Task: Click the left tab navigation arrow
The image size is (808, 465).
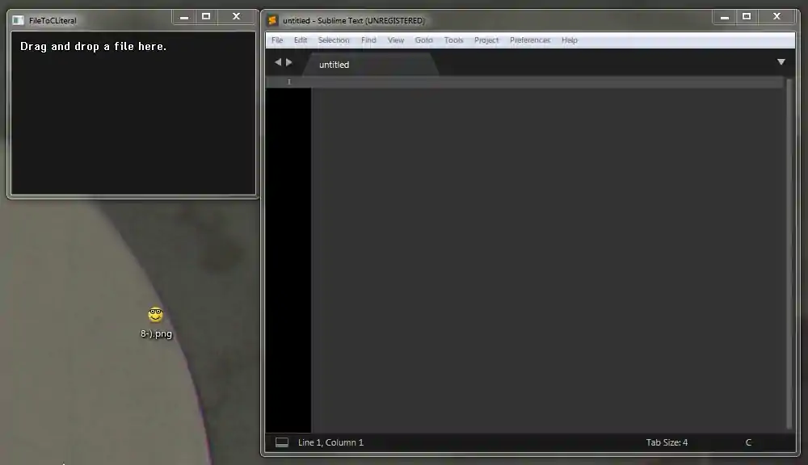Action: pyautogui.click(x=278, y=62)
